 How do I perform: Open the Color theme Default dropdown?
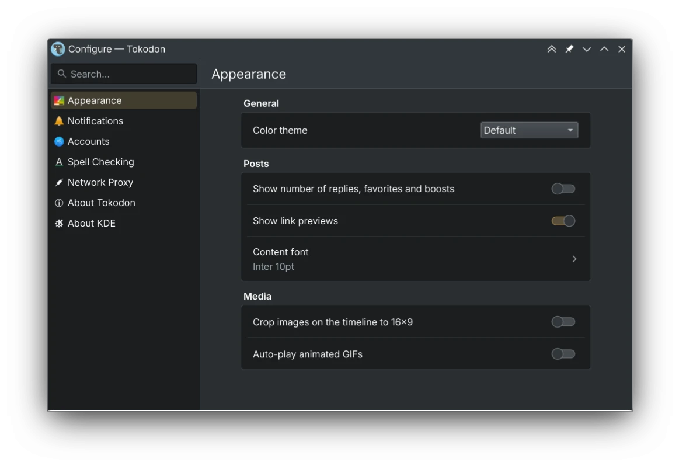pyautogui.click(x=529, y=130)
